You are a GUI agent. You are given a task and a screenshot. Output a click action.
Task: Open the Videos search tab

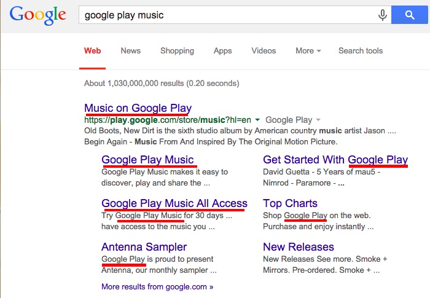coord(264,51)
